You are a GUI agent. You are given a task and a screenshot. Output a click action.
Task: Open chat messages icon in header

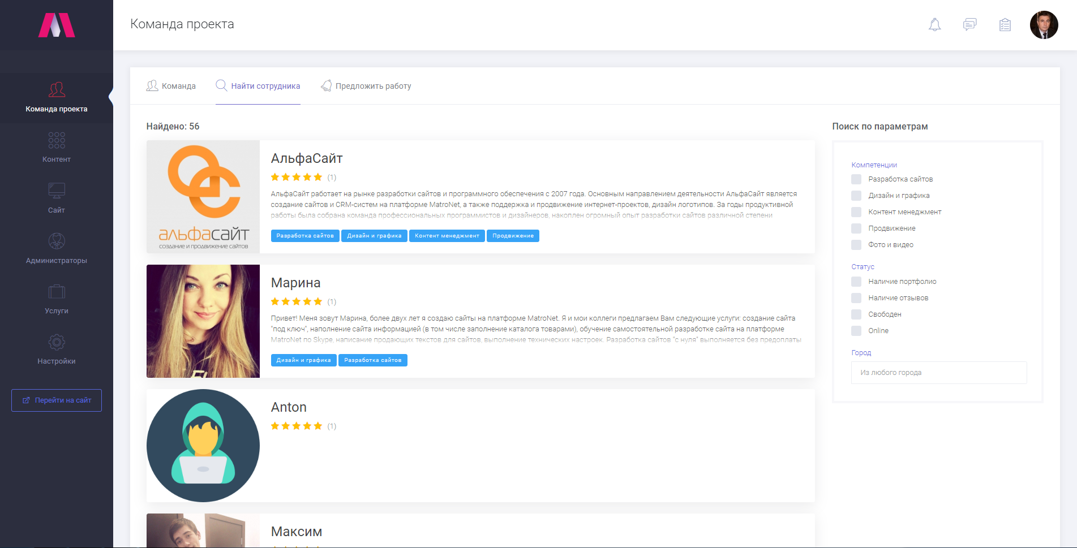tap(970, 25)
